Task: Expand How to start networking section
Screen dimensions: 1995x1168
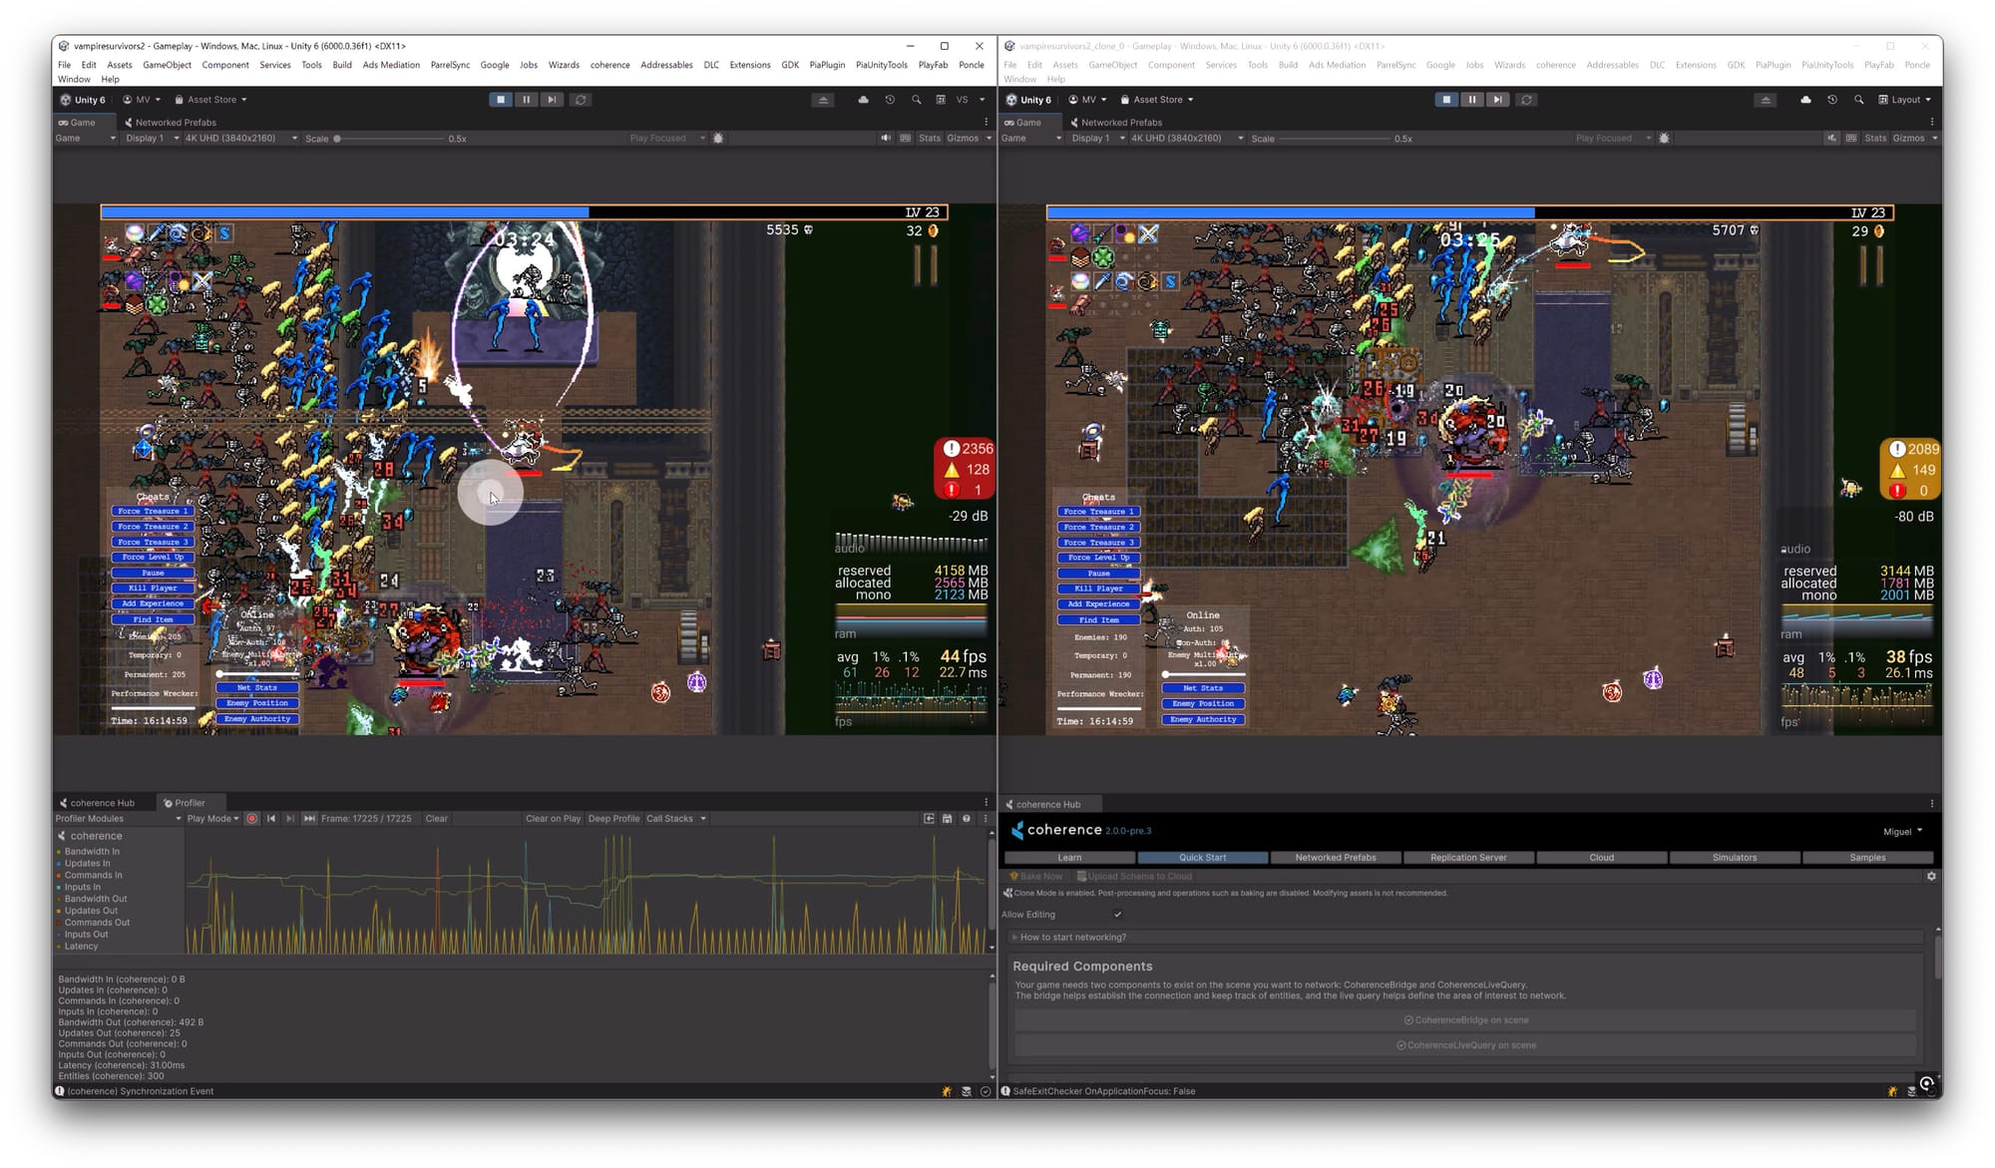Action: [1072, 938]
